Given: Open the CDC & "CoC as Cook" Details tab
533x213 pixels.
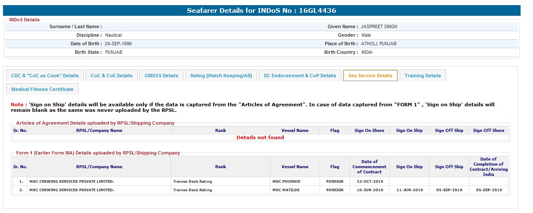Looking at the screenshot, I should [x=45, y=76].
